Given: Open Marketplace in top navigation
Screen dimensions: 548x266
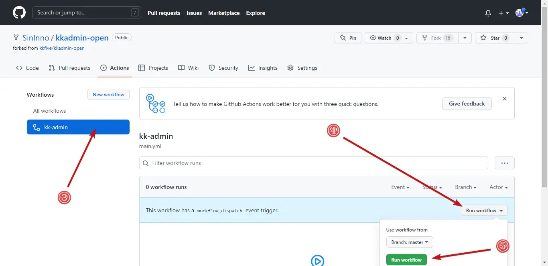Looking at the screenshot, I should [224, 13].
